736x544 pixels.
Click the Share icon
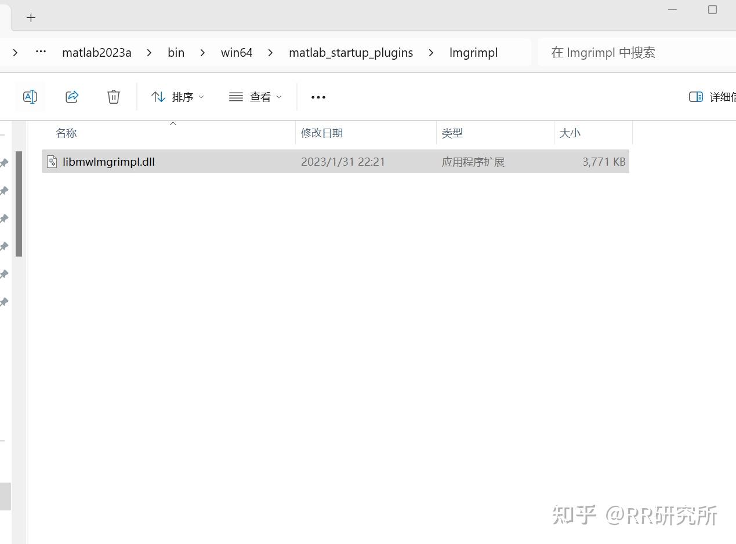[x=72, y=97]
